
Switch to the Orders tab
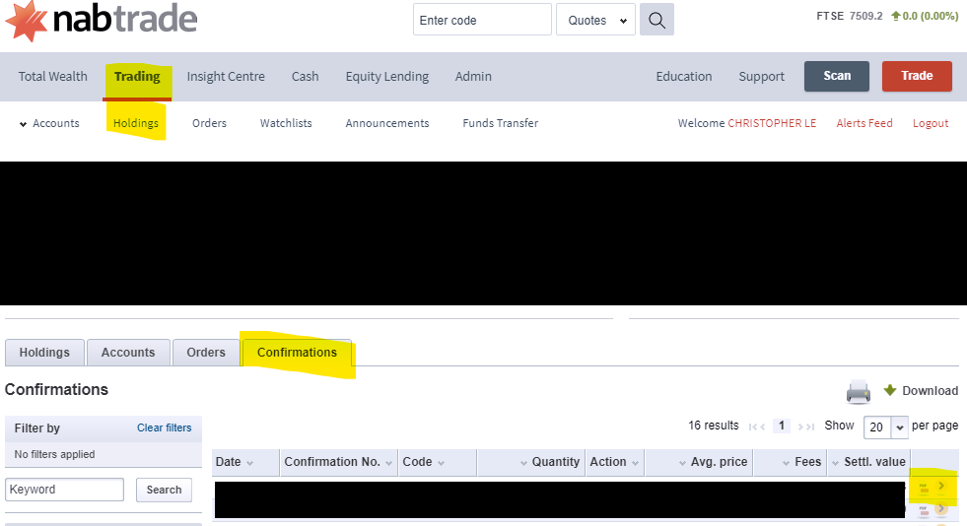pyautogui.click(x=206, y=353)
